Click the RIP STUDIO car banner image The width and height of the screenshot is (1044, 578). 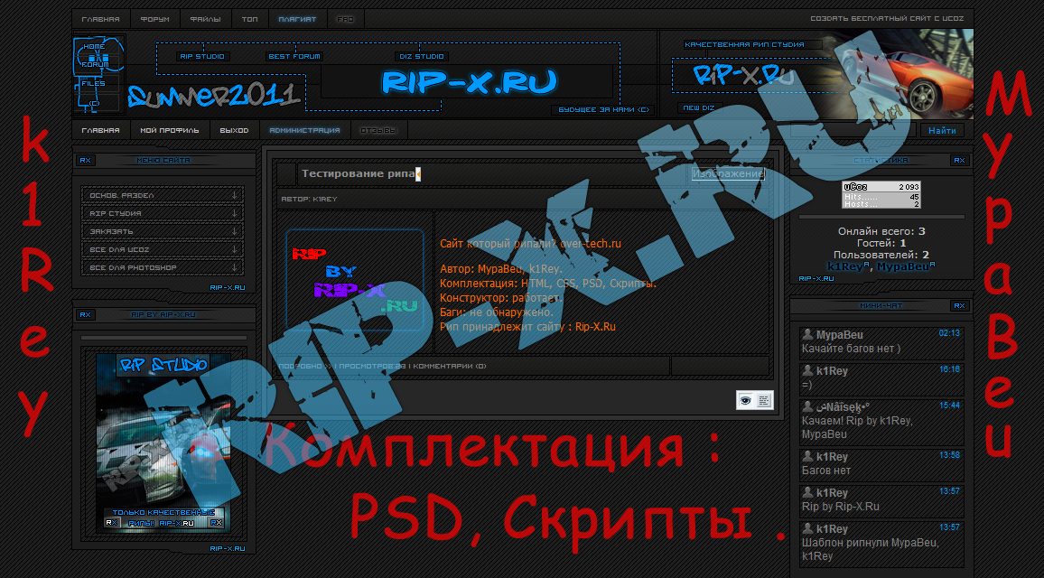[x=163, y=443]
